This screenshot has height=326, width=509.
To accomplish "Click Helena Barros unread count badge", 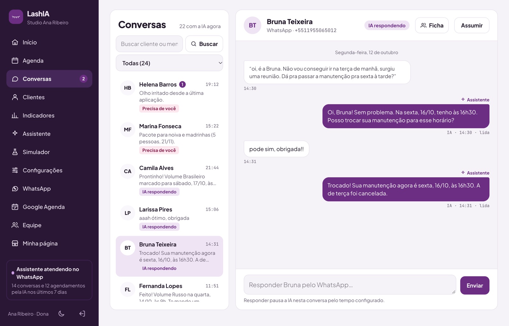I will point(182,84).
